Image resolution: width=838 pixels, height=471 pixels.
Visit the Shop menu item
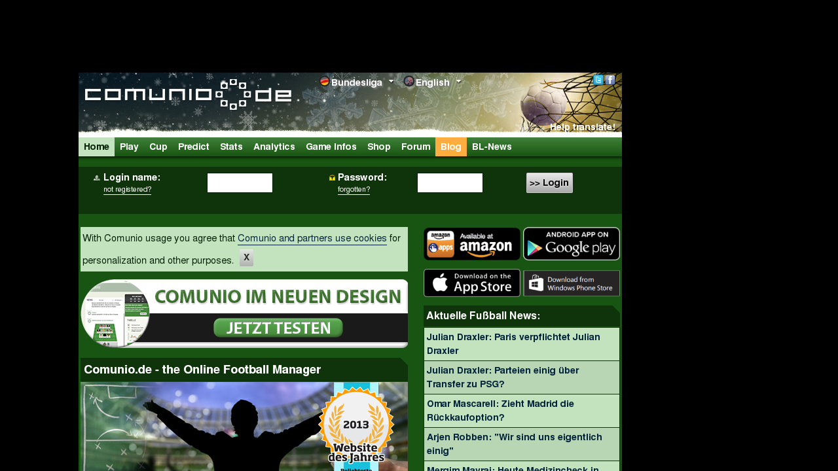pos(379,147)
